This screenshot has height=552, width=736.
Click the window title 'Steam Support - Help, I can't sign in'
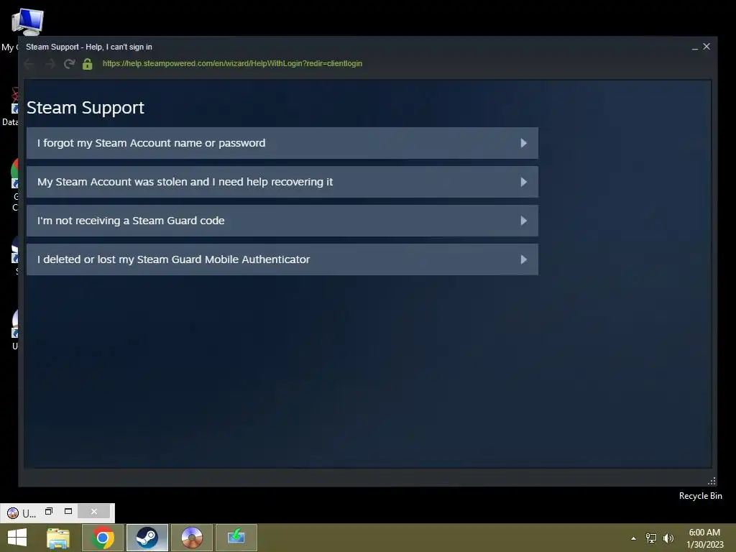click(x=88, y=47)
